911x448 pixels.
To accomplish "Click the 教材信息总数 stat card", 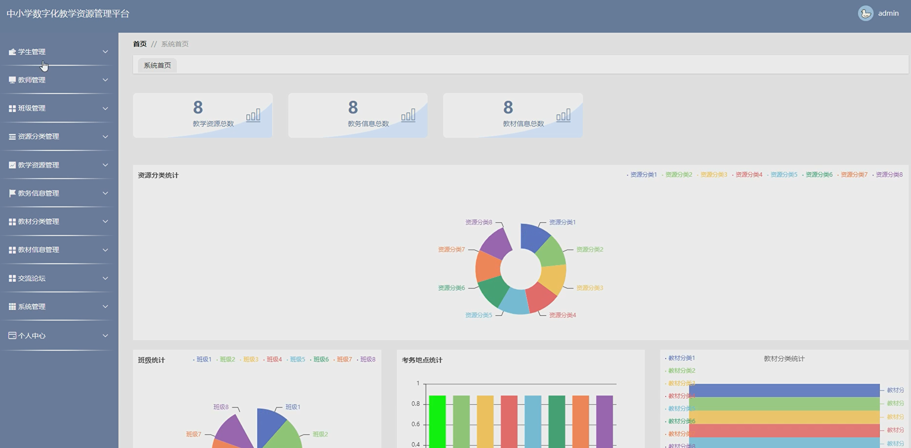I will coord(513,116).
